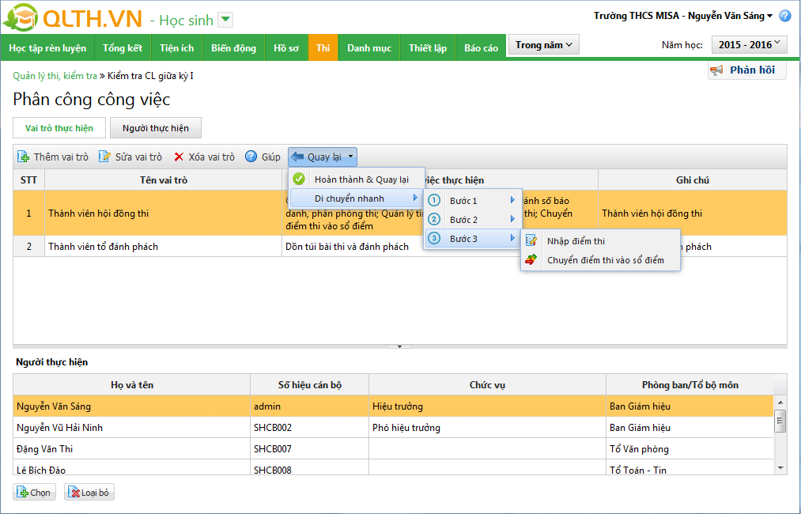Open the Danh mục menu tab
The image size is (801, 514).
click(x=369, y=48)
